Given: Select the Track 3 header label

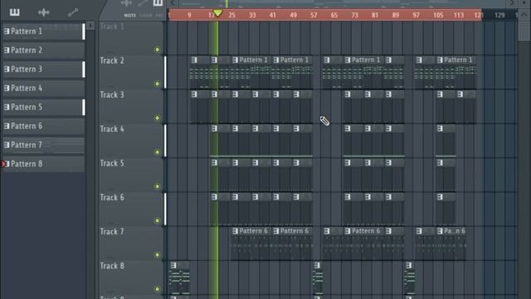Looking at the screenshot, I should coord(112,95).
